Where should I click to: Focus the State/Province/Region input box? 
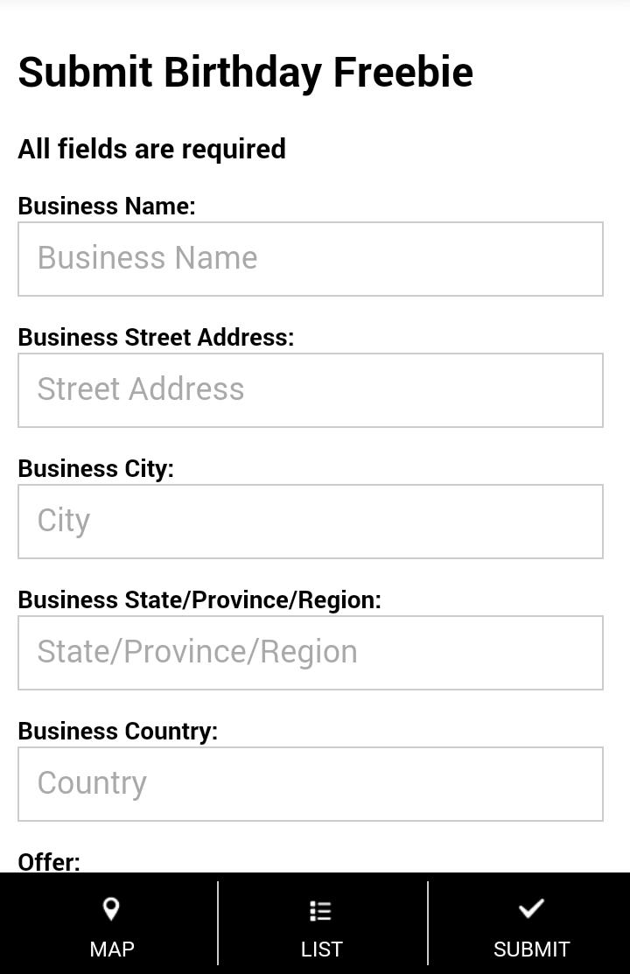311,653
